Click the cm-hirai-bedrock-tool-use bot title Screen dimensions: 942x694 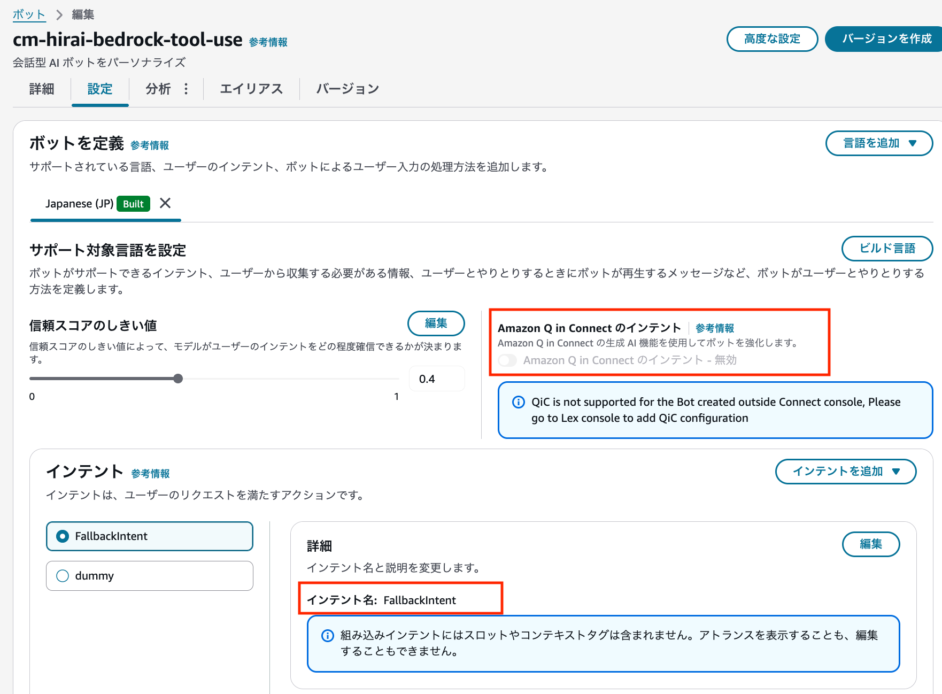click(128, 40)
